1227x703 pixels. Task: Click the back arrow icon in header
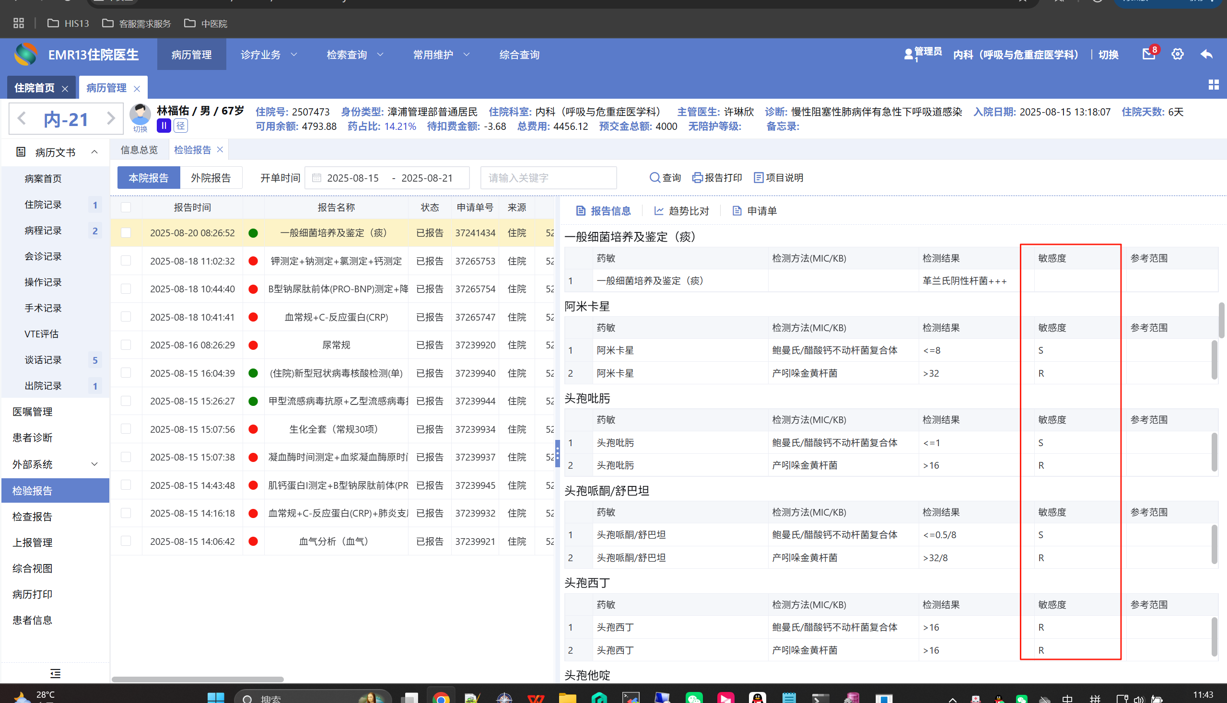coord(1206,54)
